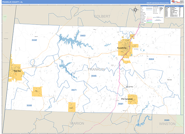Select the RED BAY row in the ZIP index
Image resolution: width=185 pixels, height=134 pixels.
coord(173,12)
